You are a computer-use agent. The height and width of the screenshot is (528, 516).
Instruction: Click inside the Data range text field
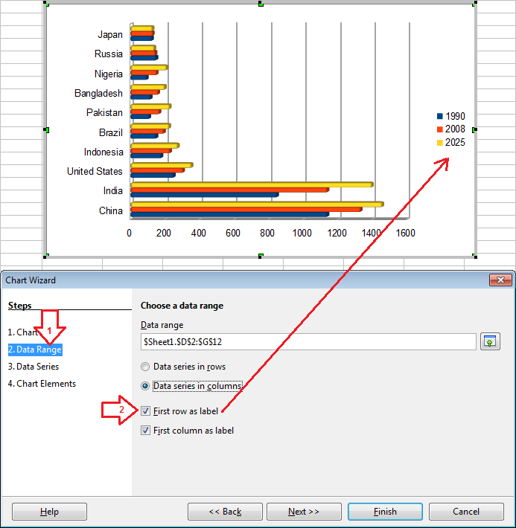point(308,341)
